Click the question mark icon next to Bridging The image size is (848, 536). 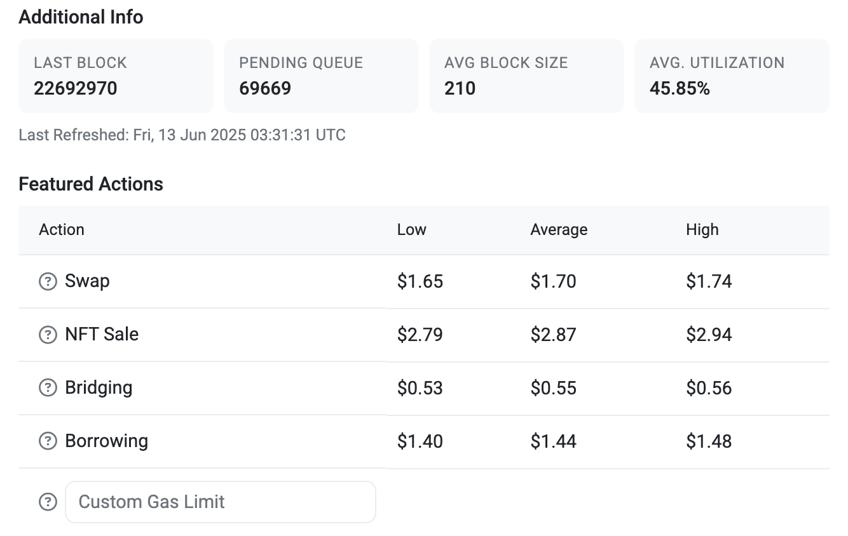tap(48, 388)
